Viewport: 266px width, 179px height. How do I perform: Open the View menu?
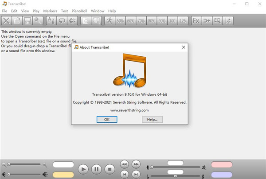(x=25, y=11)
